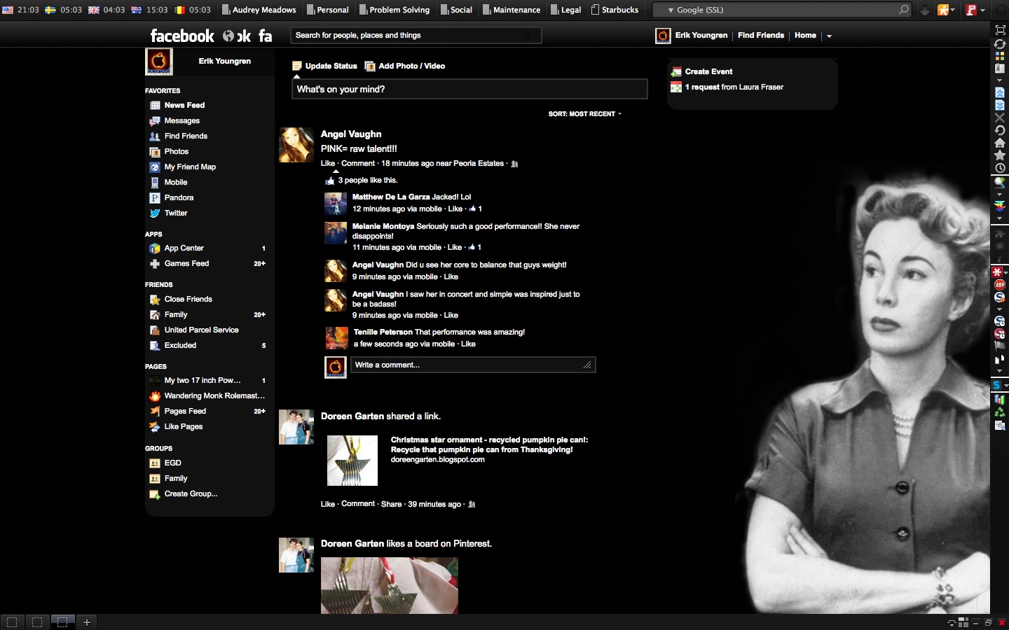Open Messages in sidebar

coord(181,120)
